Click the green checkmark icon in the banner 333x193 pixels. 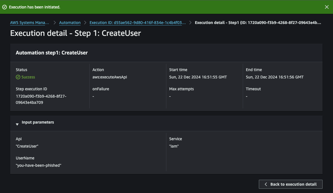click(4, 7)
